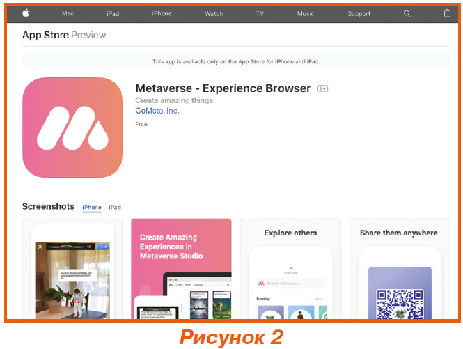Click the App Store heading link
463x349 pixels.
pos(45,35)
